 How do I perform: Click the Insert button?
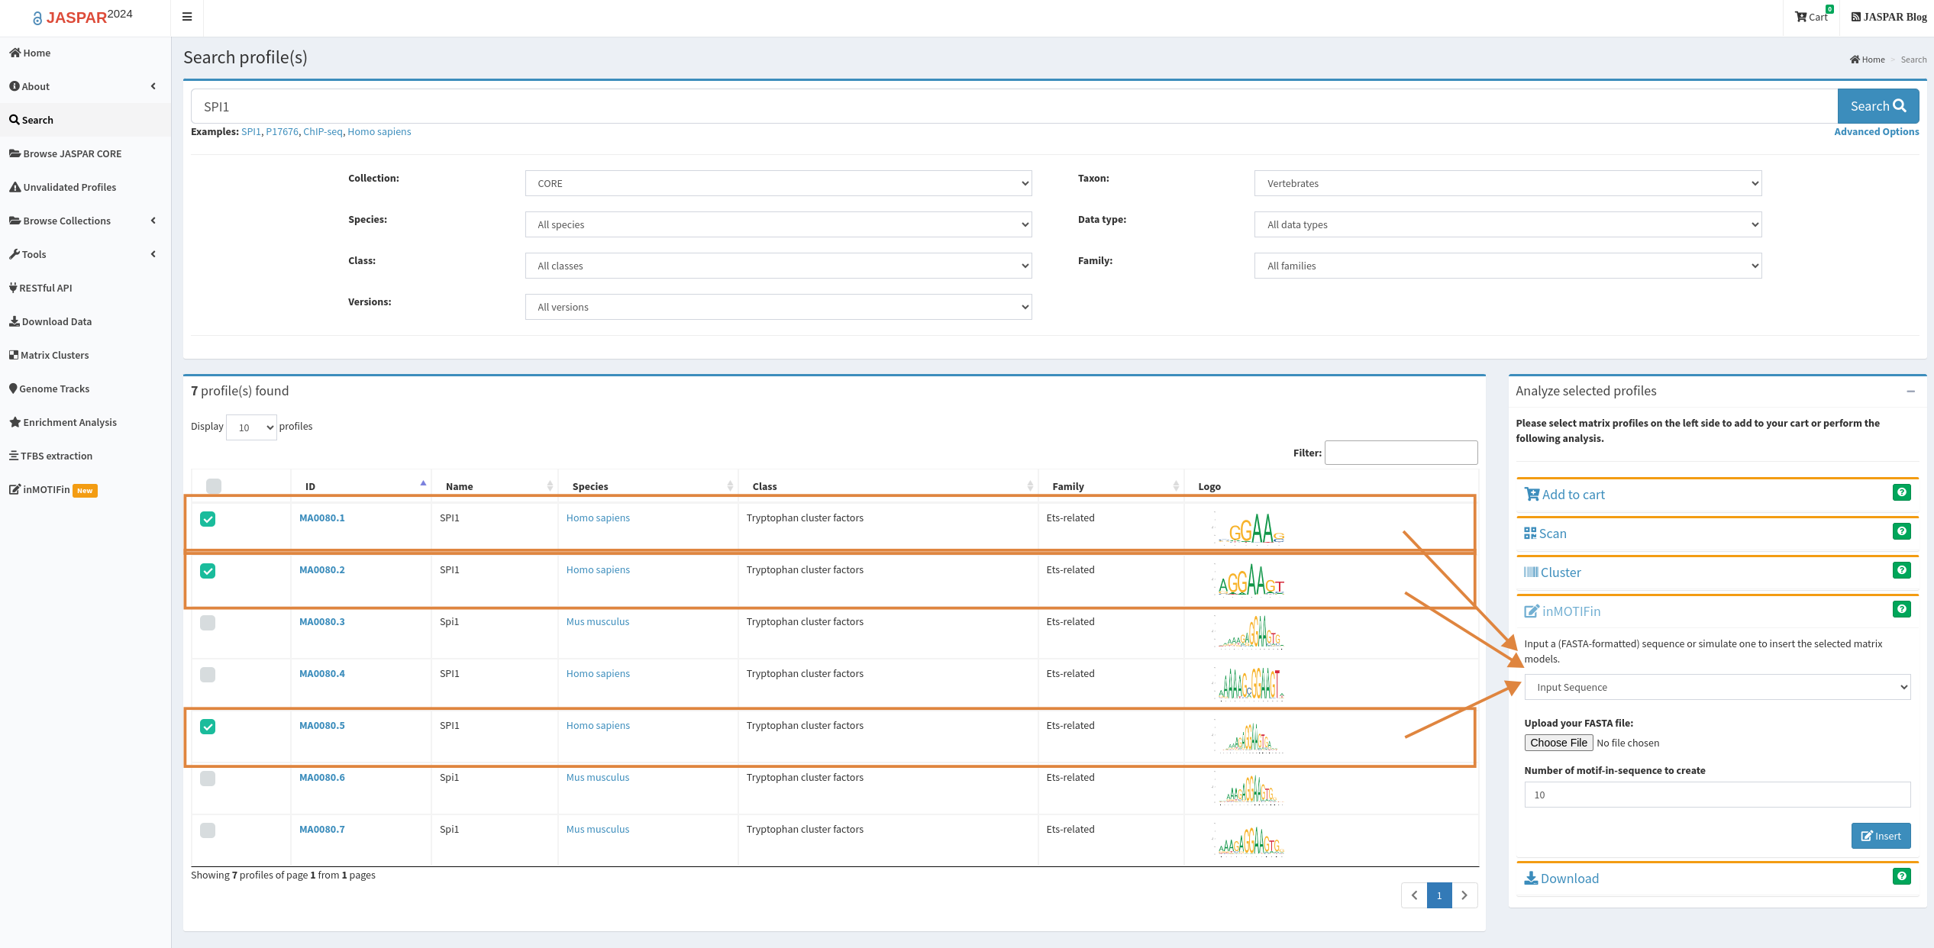(1881, 836)
